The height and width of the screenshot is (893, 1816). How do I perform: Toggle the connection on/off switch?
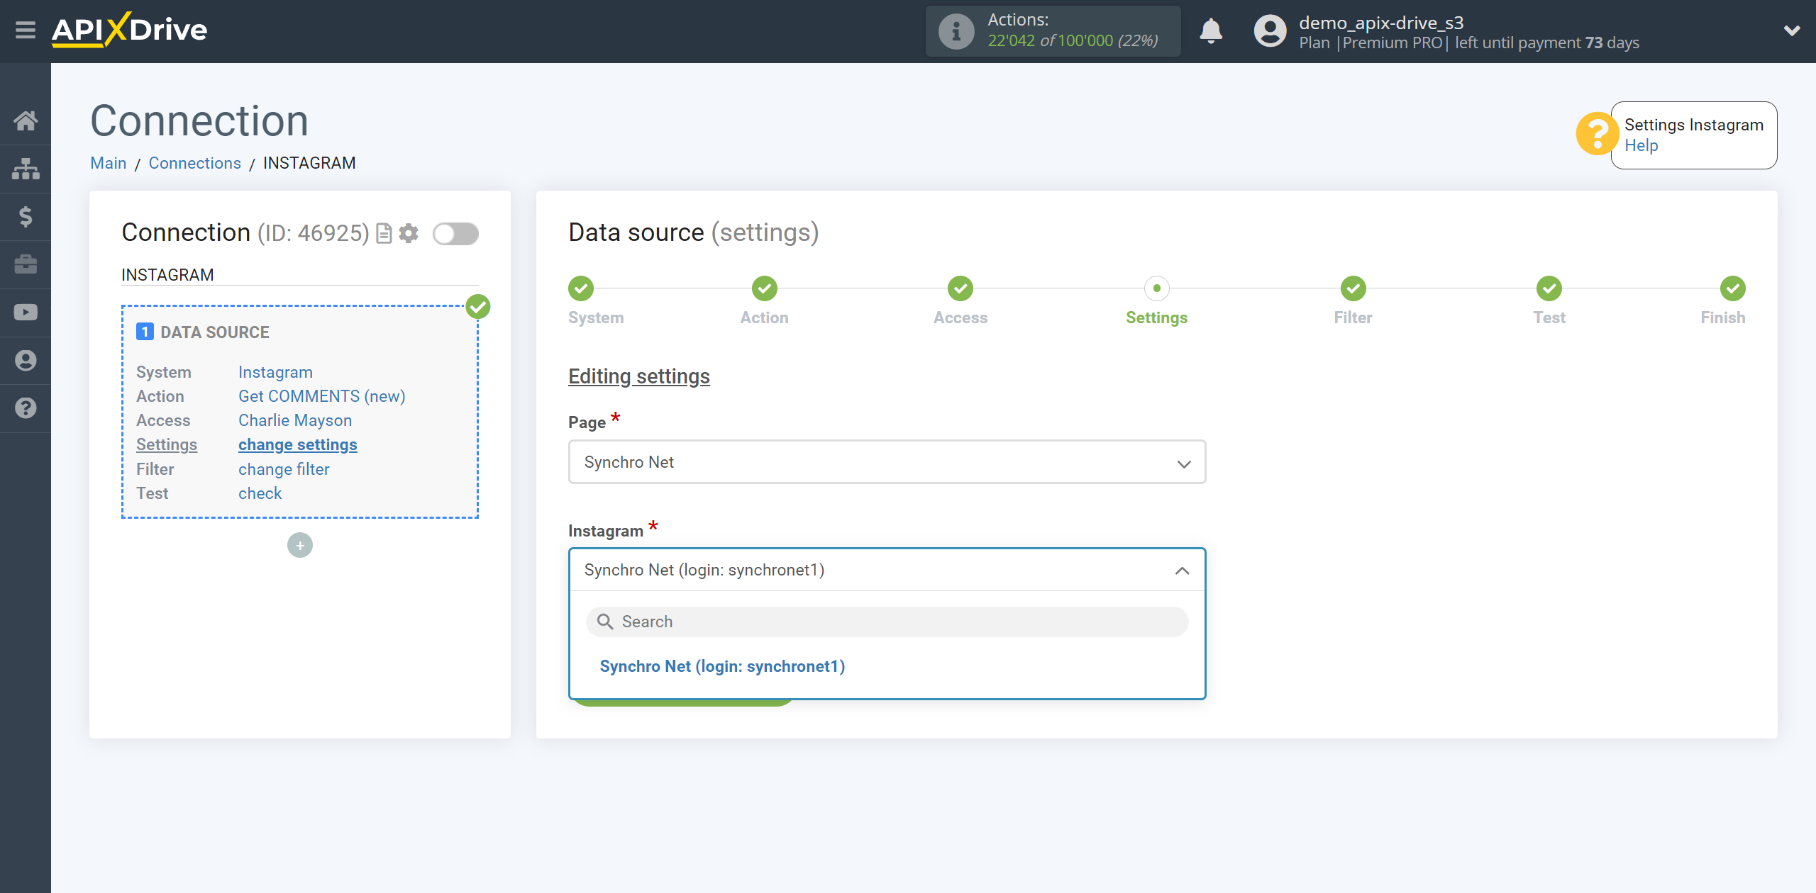tap(455, 234)
